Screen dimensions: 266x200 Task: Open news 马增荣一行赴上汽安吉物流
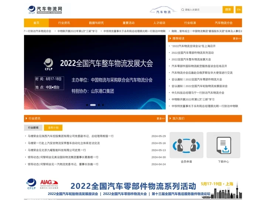click(x=64, y=143)
